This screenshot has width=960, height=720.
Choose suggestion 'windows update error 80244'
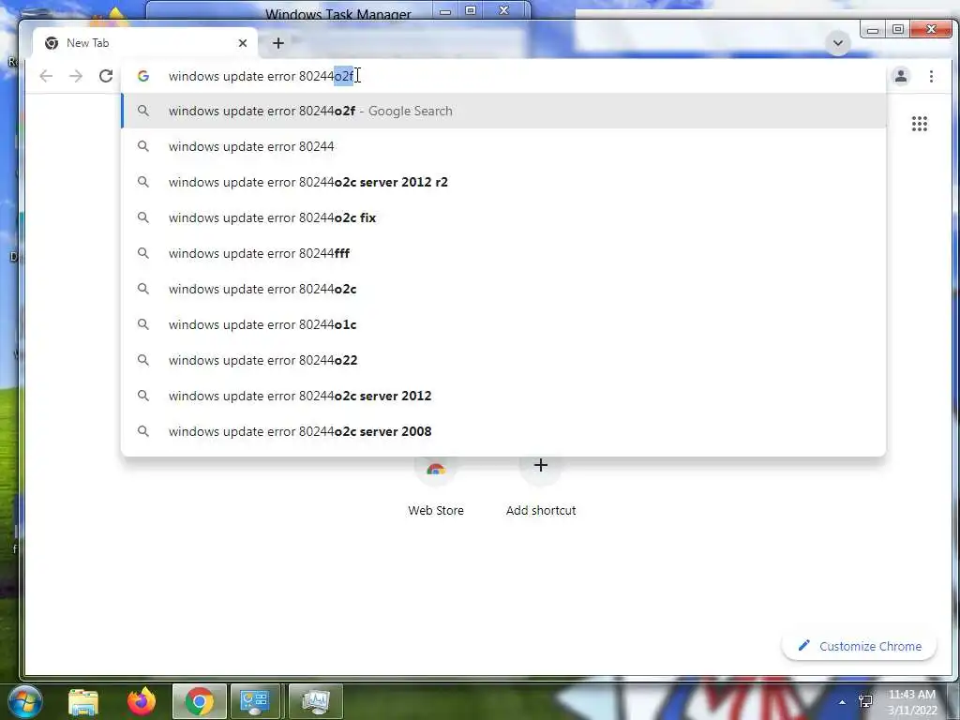pos(503,146)
